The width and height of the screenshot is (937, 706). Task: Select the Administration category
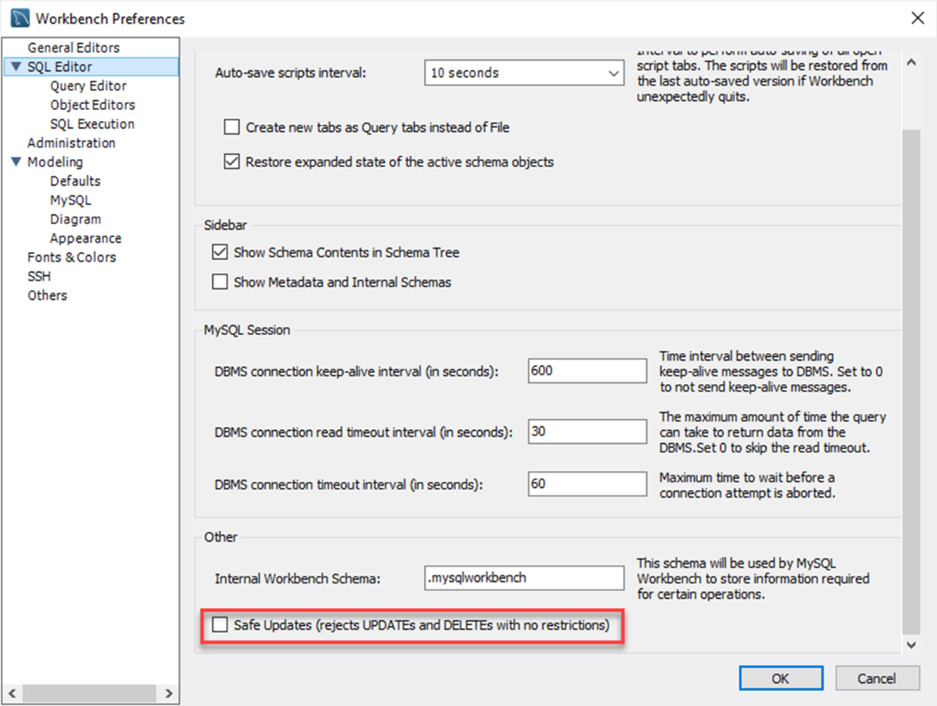pyautogui.click(x=72, y=143)
